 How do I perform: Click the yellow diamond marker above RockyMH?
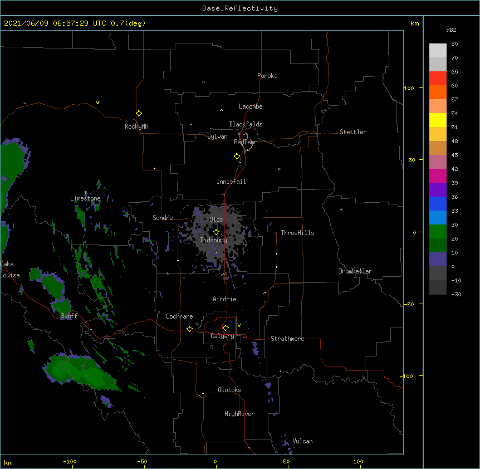(x=139, y=114)
